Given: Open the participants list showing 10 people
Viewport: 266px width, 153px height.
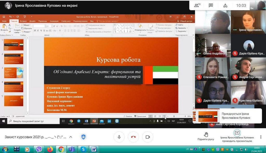Looking at the screenshot, I should click(197, 5).
